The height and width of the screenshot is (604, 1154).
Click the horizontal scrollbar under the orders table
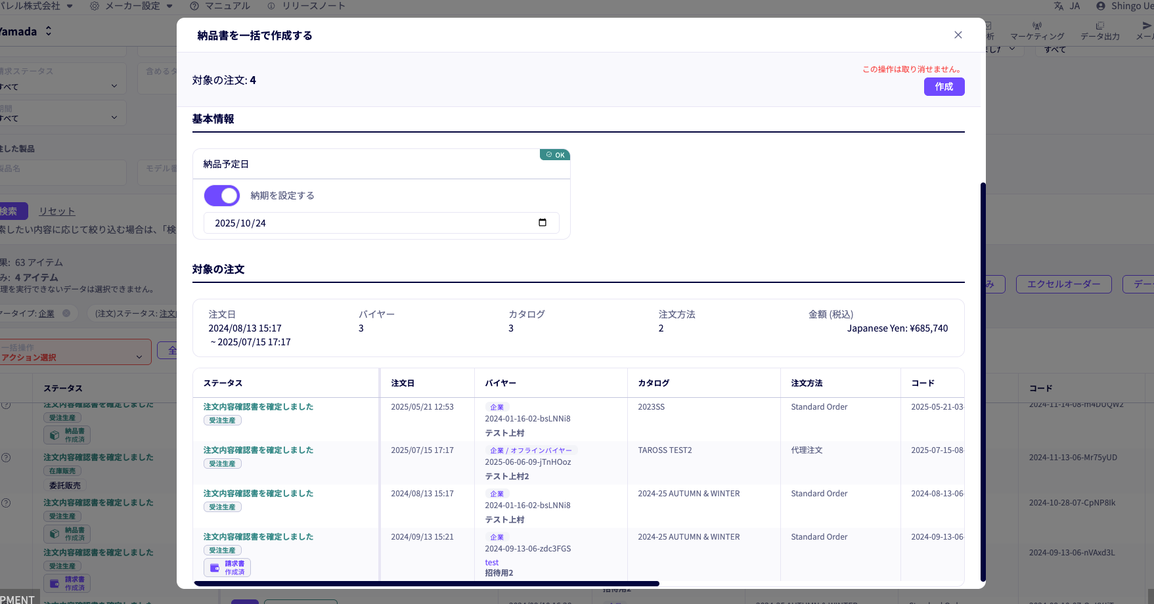pyautogui.click(x=427, y=583)
